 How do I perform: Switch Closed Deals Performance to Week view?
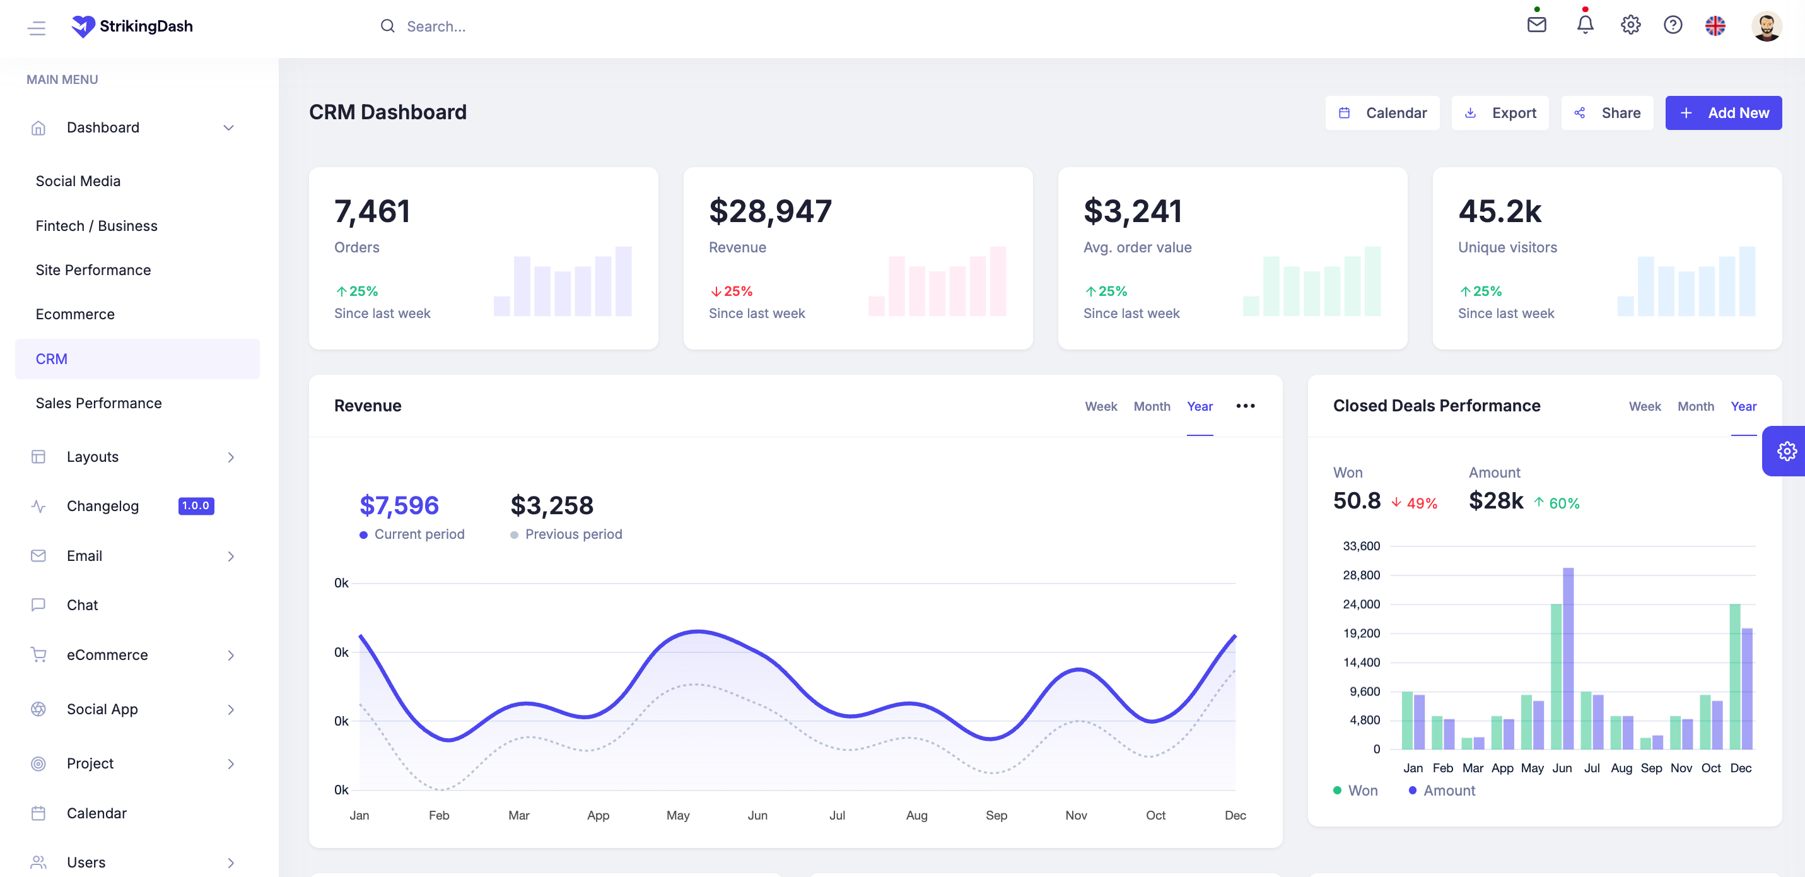click(x=1645, y=406)
